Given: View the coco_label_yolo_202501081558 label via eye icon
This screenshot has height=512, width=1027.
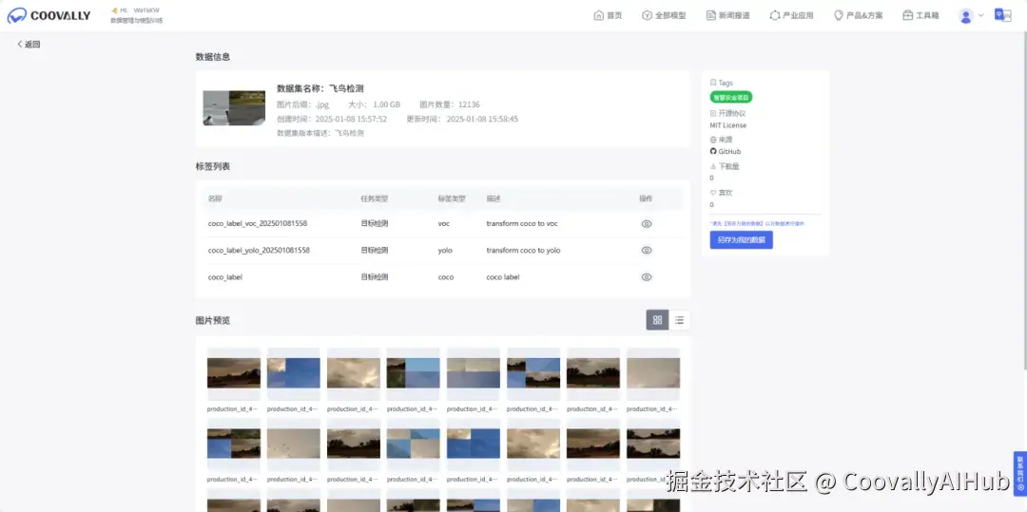Looking at the screenshot, I should (647, 251).
